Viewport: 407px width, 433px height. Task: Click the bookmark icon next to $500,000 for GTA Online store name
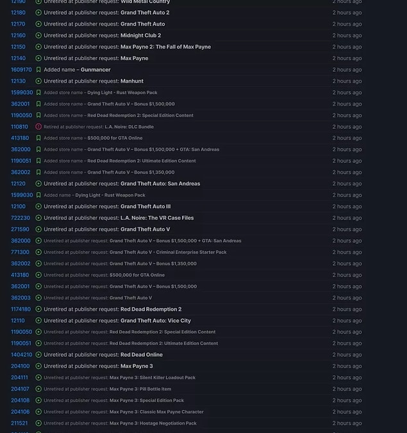pos(38,138)
